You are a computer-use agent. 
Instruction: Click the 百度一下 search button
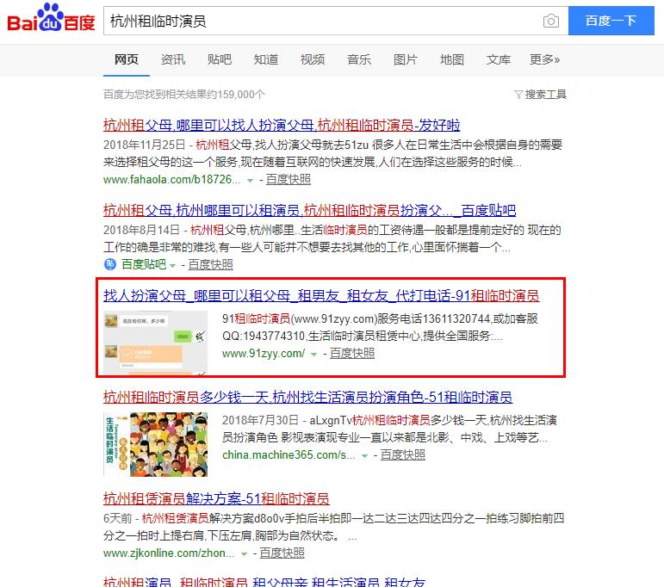click(x=611, y=21)
